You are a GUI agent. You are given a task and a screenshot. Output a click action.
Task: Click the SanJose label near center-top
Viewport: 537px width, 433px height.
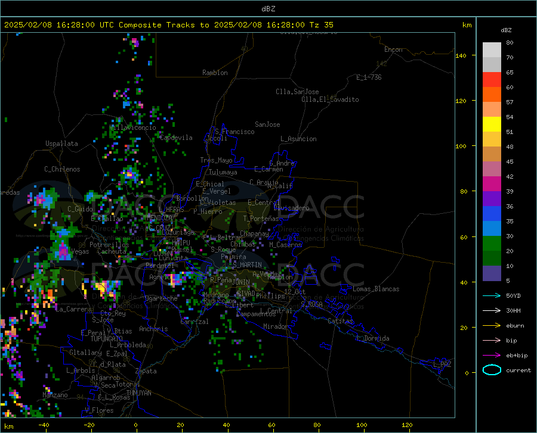coord(267,124)
